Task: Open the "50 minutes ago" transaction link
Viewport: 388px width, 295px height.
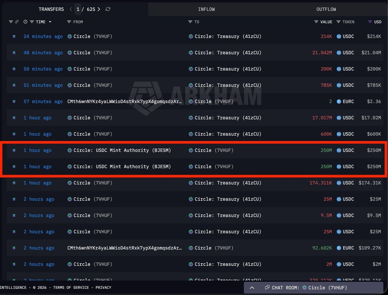Action: [43, 69]
